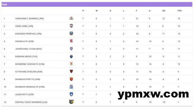Open the VISSEL KOBE (JPN) team name

[24, 26]
